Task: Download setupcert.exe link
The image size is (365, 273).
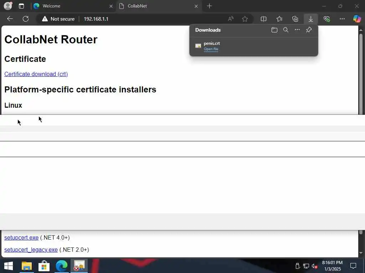Action: pyautogui.click(x=21, y=237)
